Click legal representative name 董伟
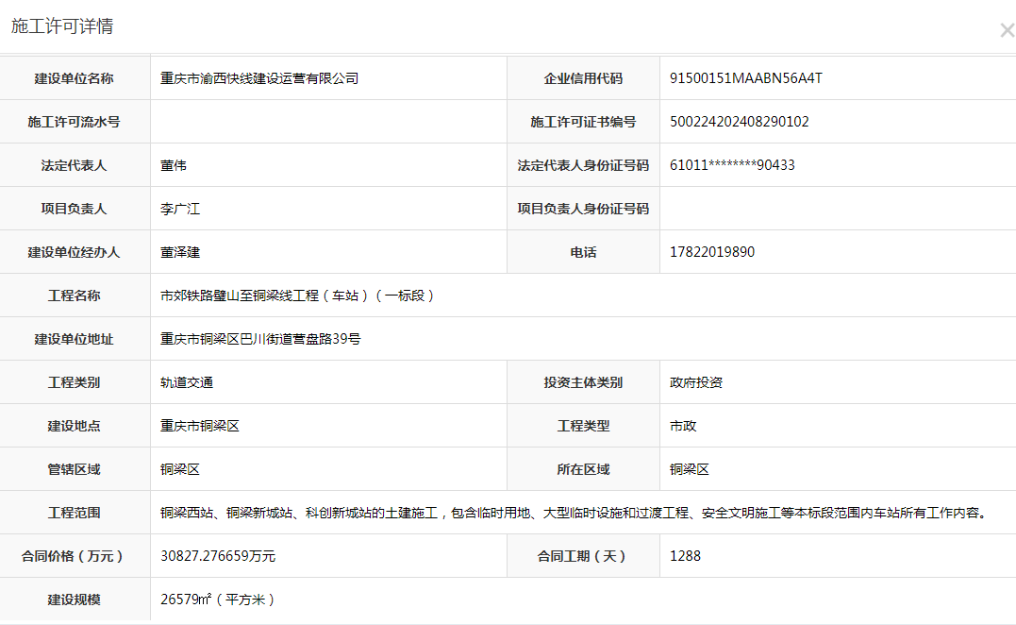 coord(174,165)
